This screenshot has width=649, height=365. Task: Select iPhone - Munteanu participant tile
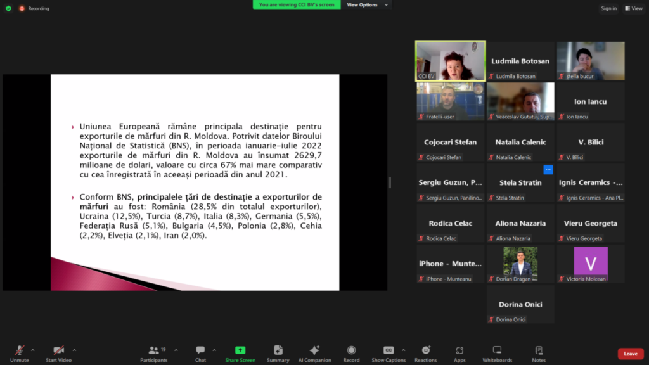click(451, 264)
